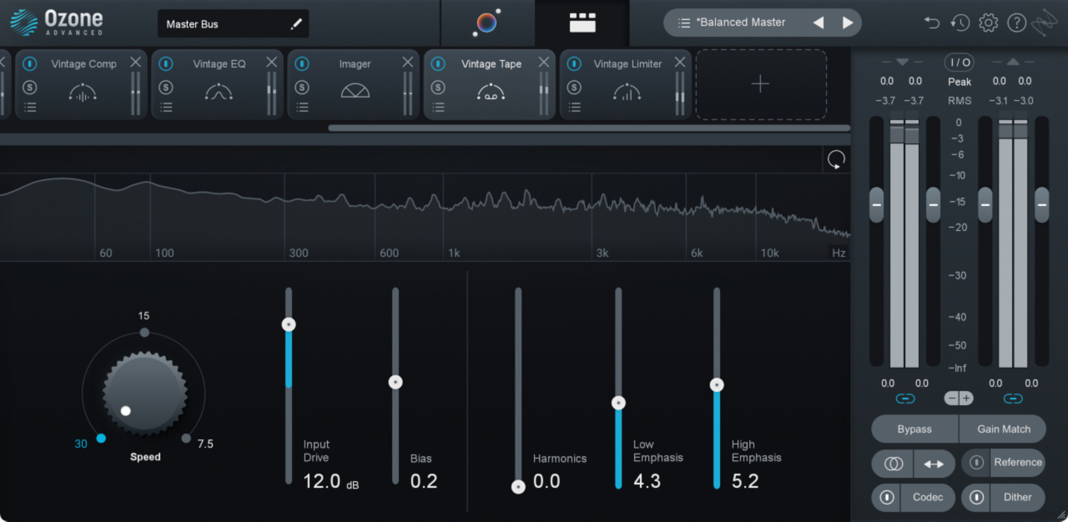Click the undo arrow icon
The height and width of the screenshot is (522, 1068).
(x=932, y=23)
